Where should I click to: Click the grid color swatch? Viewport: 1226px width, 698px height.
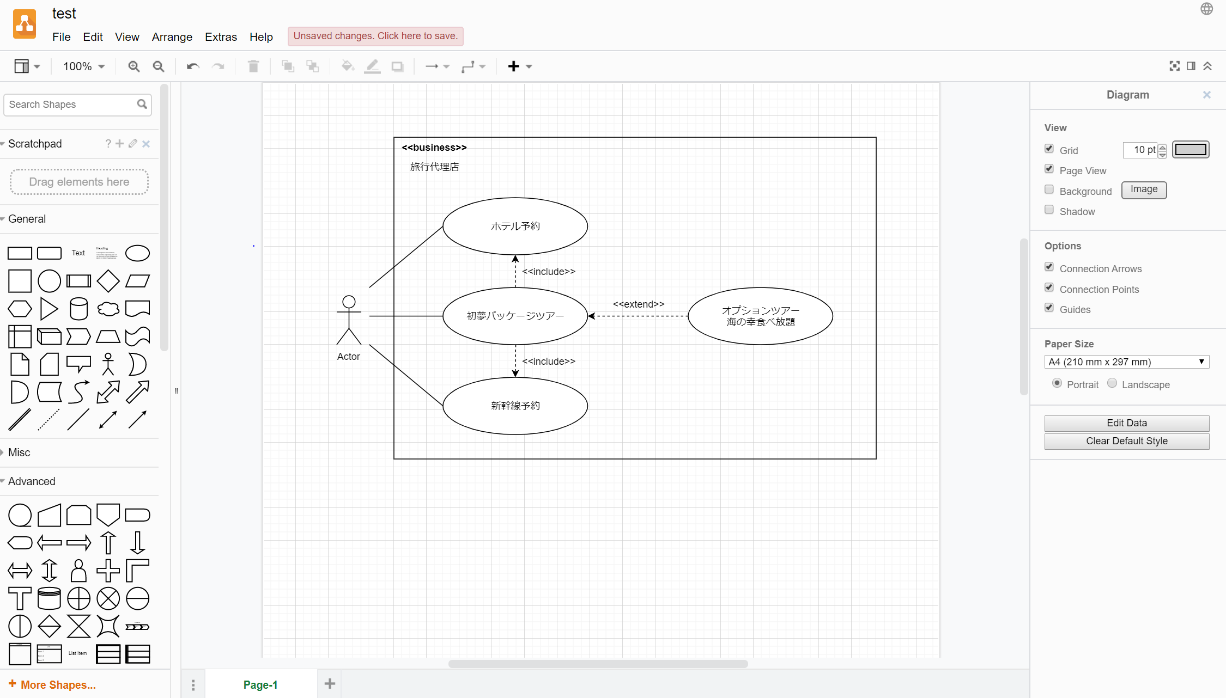1191,150
